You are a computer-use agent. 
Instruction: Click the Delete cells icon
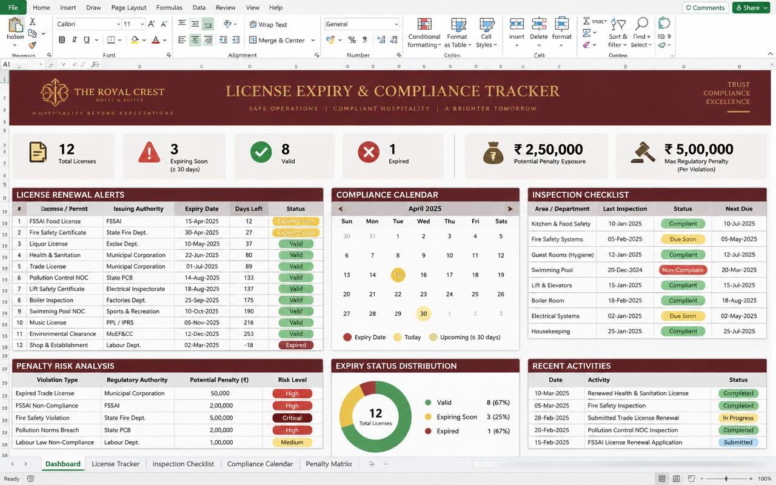[539, 24]
